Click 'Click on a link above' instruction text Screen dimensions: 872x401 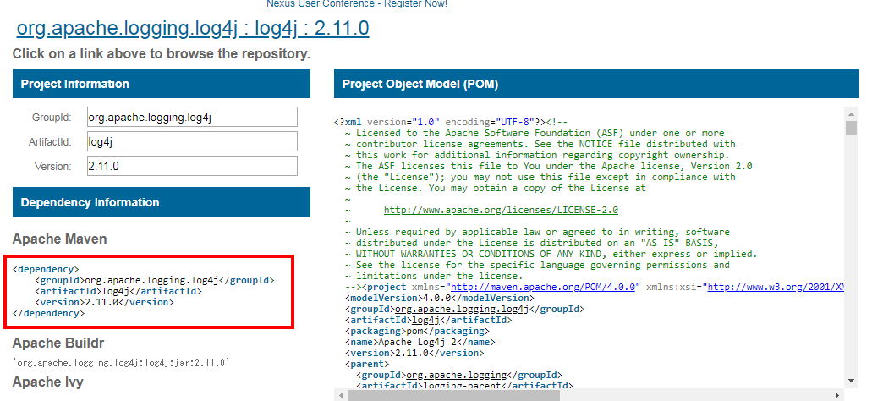pos(162,54)
